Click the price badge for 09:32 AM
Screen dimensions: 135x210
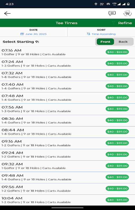[x=117, y=166]
